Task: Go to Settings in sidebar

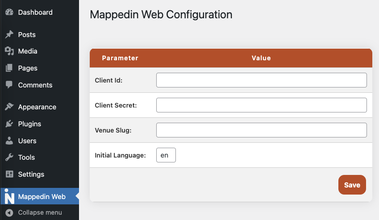Action: (x=31, y=174)
